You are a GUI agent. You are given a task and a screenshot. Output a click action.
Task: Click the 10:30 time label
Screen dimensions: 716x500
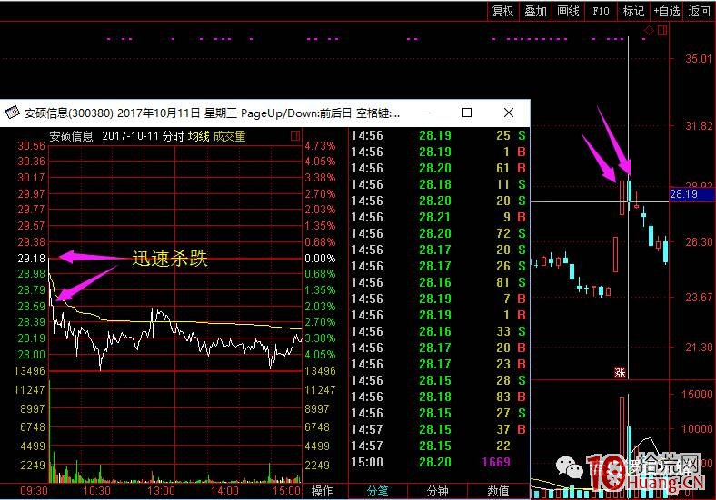pyautogui.click(x=97, y=491)
